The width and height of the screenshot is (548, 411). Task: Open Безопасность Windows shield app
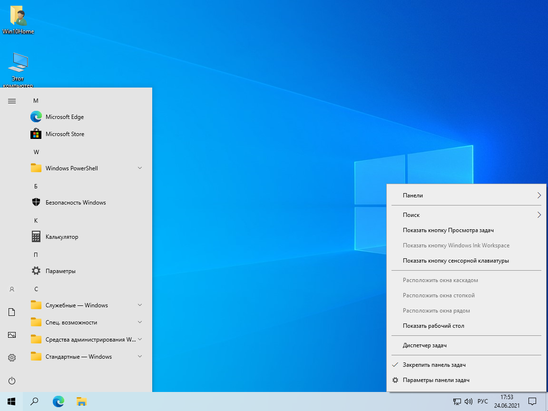[x=75, y=203]
